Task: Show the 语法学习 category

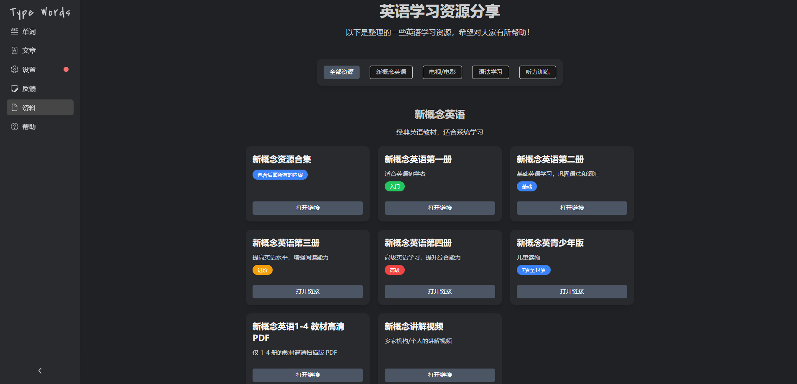Action: pyautogui.click(x=490, y=72)
